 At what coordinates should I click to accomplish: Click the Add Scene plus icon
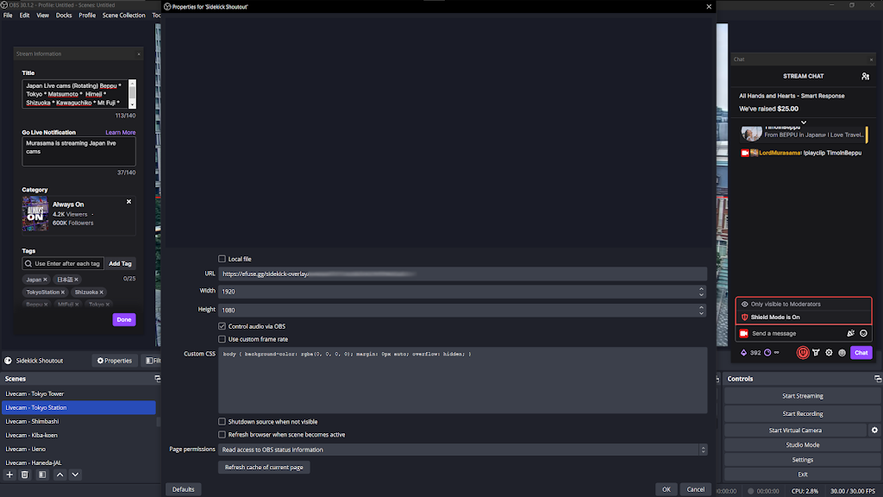tap(9, 475)
